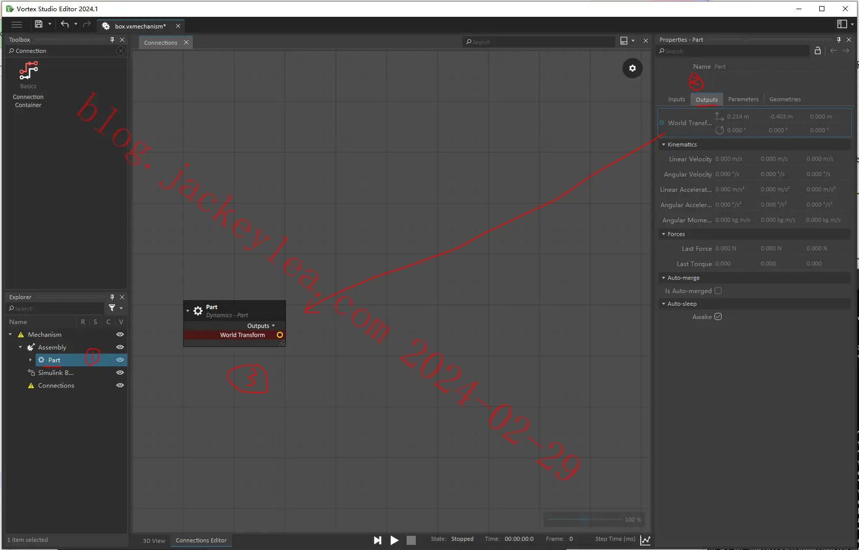
Task: Open the Explorer filter icon
Action: [112, 308]
